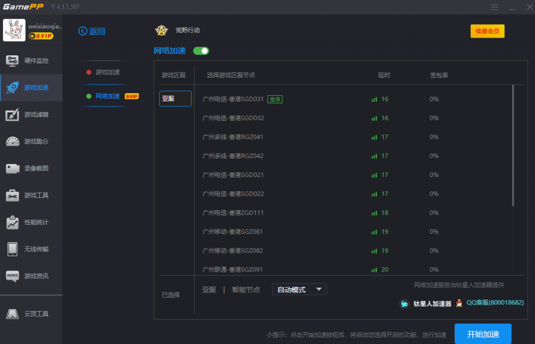Click the 开始加速 start button

click(483, 334)
